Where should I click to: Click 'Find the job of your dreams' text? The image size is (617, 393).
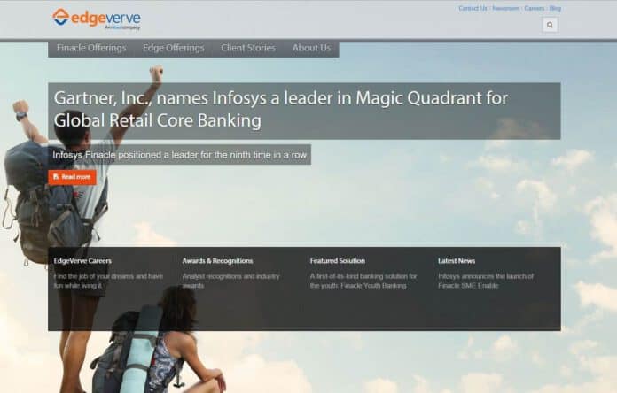(x=108, y=281)
